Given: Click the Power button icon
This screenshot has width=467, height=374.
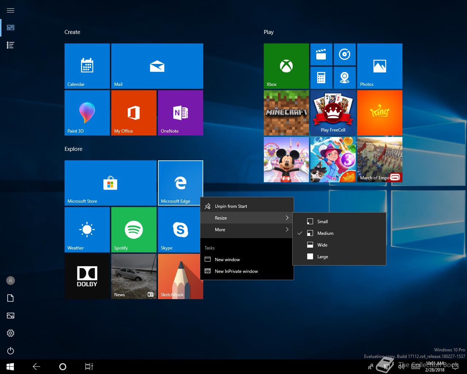Looking at the screenshot, I should 11,351.
